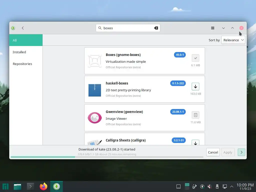Screen dimensions: 256x192
Task: Clear the search text with backspace icon
Action: pyautogui.click(x=156, y=28)
